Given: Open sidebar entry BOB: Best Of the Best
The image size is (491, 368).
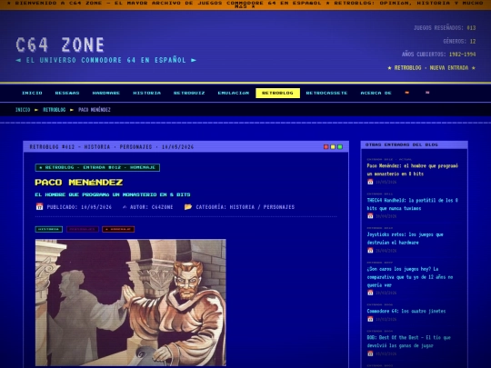Looking at the screenshot, I should pyautogui.click(x=408, y=342).
